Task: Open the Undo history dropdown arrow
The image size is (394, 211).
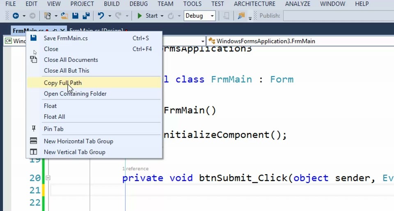Action: tap(110, 16)
